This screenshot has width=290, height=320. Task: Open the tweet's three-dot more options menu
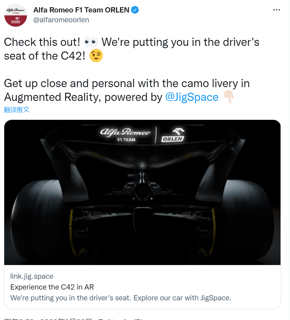coord(277,10)
